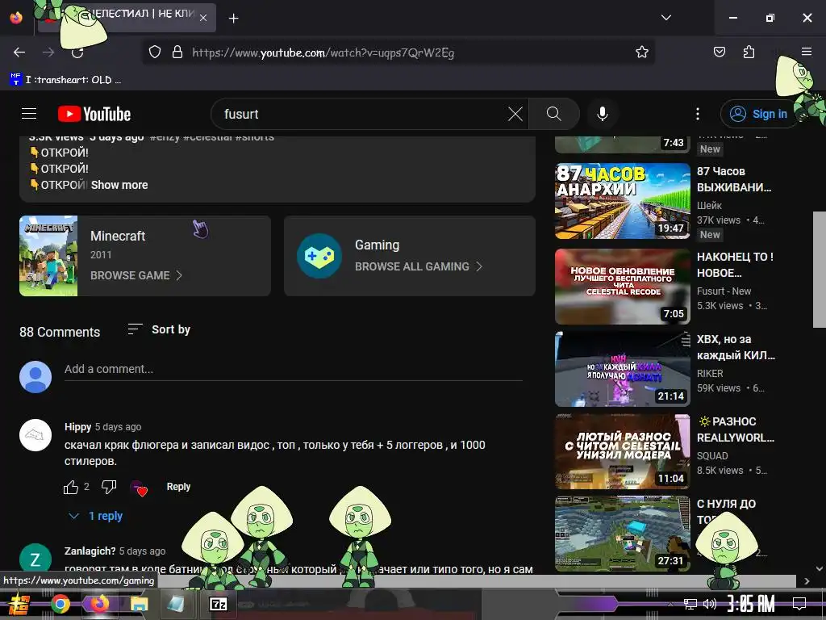
Task: Expand the 1 reply thread
Action: (95, 516)
